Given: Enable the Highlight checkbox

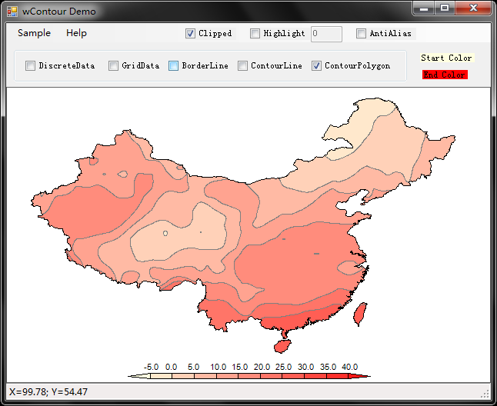Looking at the screenshot, I should click(x=255, y=34).
